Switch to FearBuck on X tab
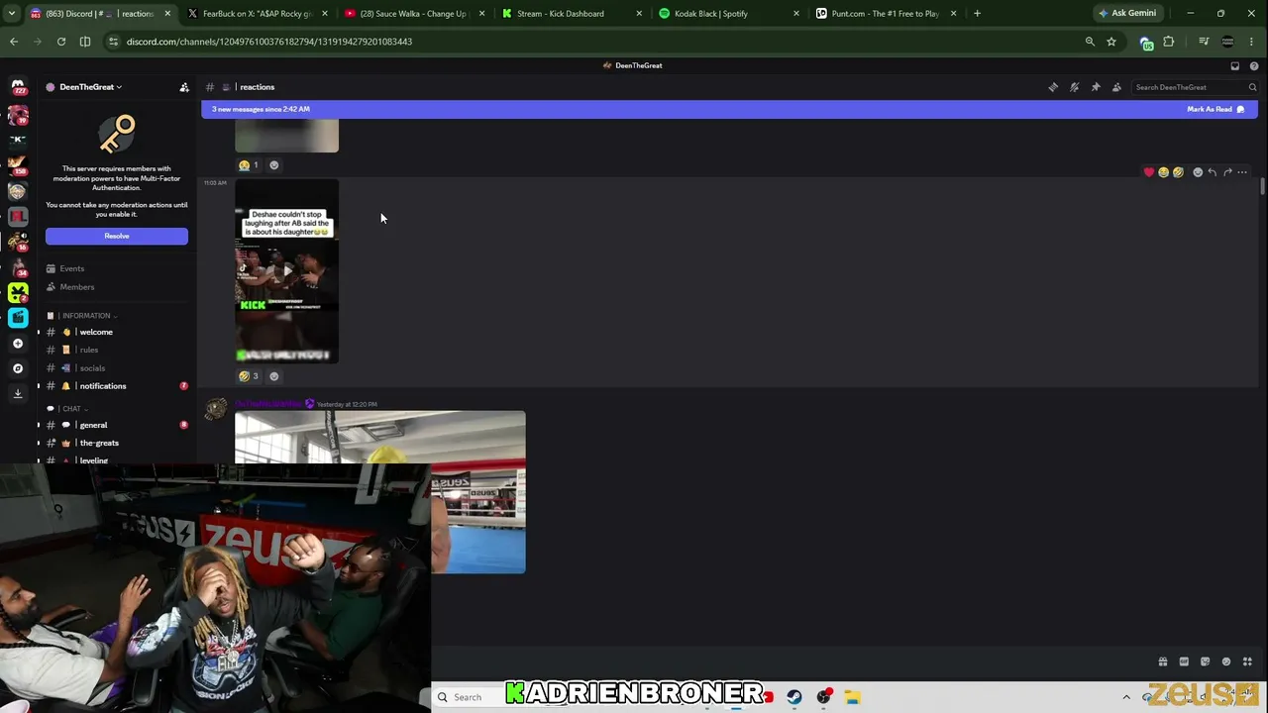Image resolution: width=1268 pixels, height=713 pixels. point(256,14)
